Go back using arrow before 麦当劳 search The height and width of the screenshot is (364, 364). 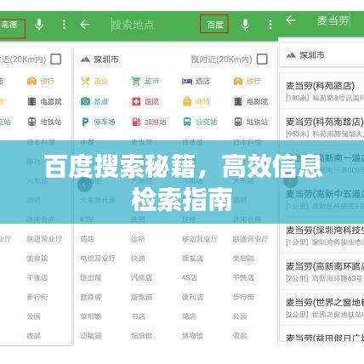tap(291, 20)
